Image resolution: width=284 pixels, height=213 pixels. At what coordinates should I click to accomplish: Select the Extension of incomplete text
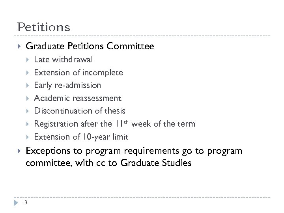[78, 73]
